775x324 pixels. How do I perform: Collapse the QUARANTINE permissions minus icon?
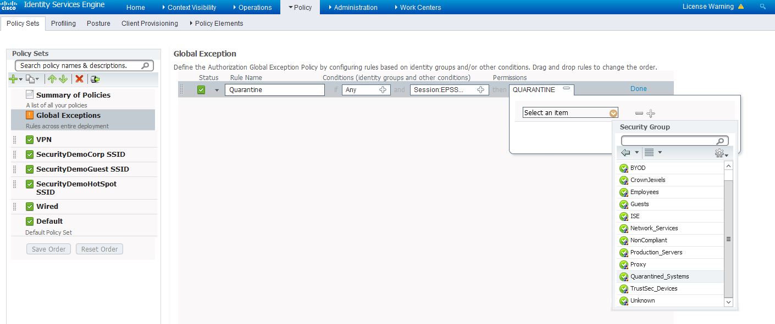coord(567,88)
